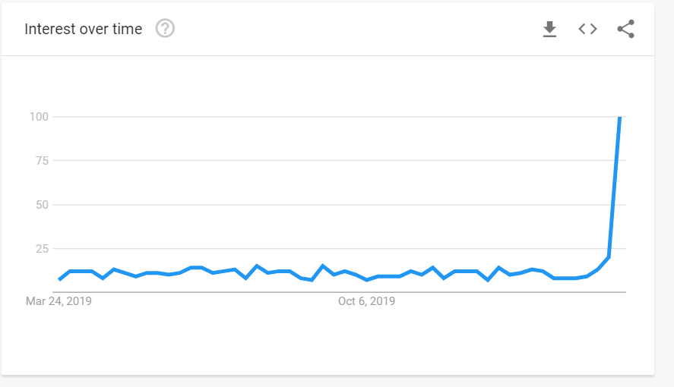Click the 50 y-axis label
The height and width of the screenshot is (387, 674).
click(x=41, y=204)
